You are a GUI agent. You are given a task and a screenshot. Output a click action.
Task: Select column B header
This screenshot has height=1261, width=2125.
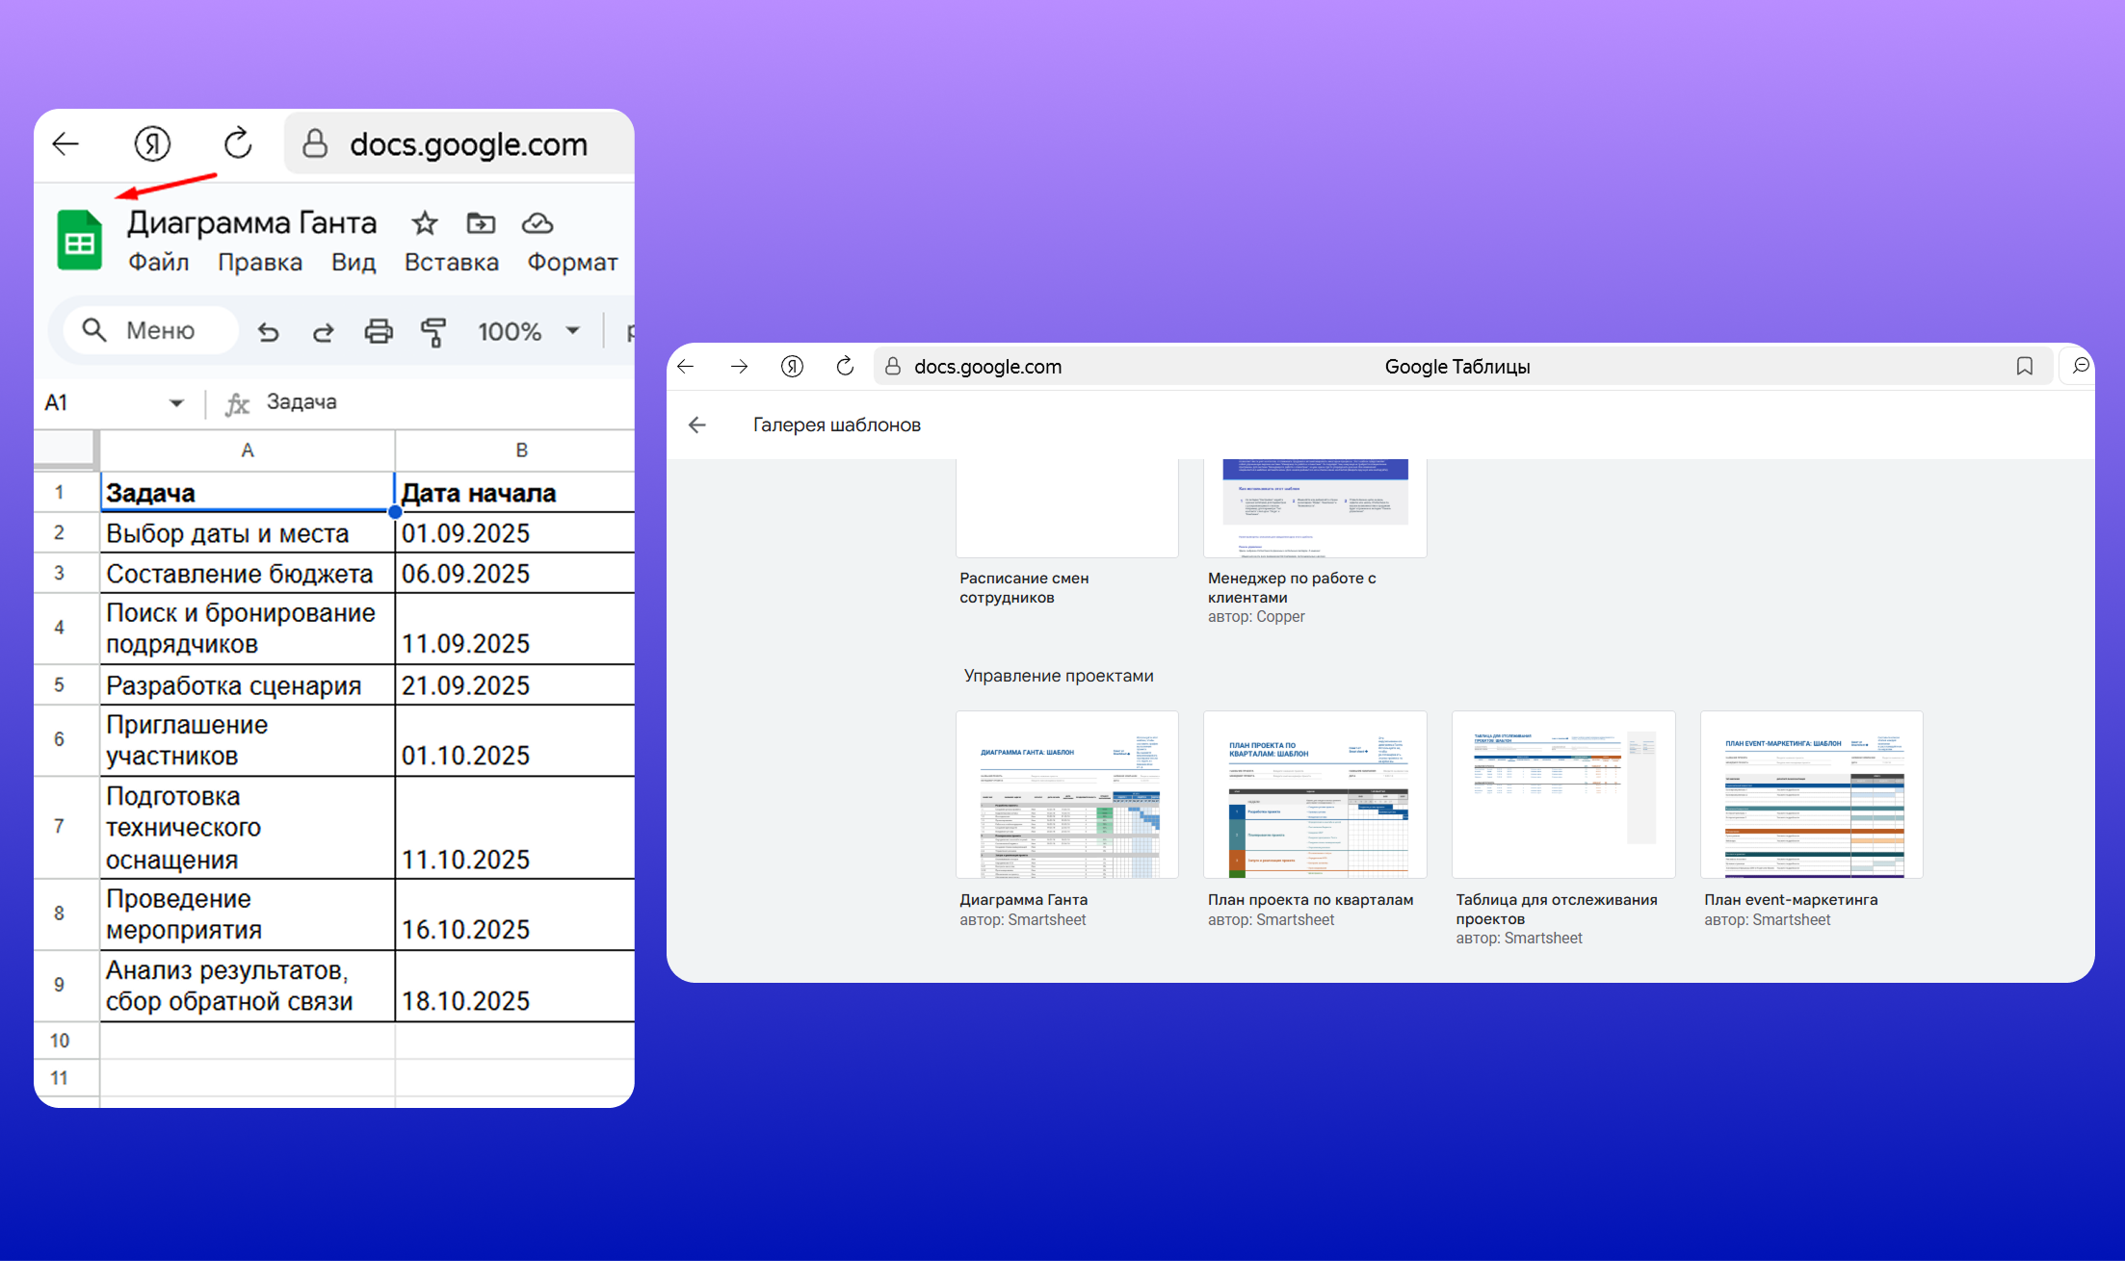tap(520, 450)
